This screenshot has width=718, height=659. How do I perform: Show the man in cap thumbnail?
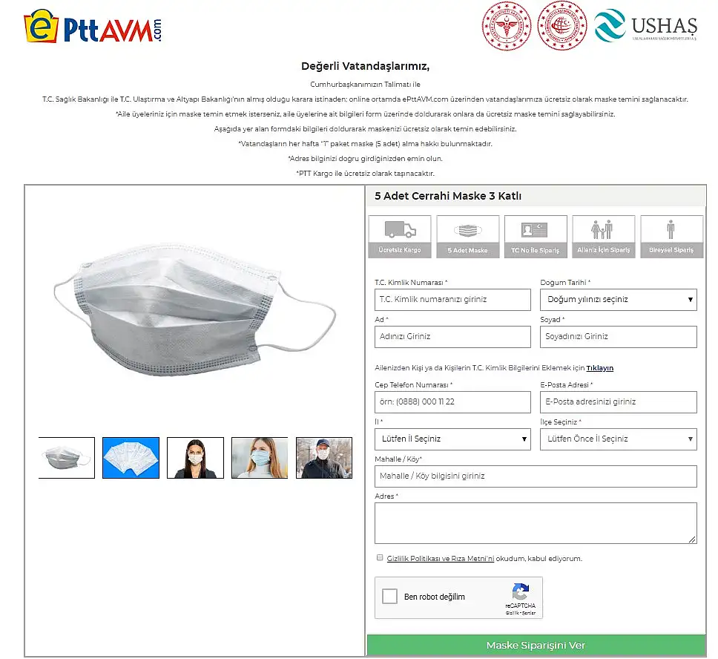[x=324, y=458]
